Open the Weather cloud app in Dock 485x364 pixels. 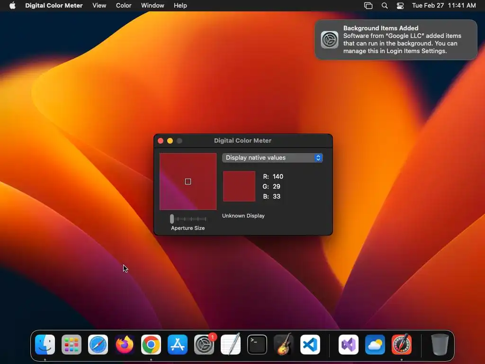point(375,345)
